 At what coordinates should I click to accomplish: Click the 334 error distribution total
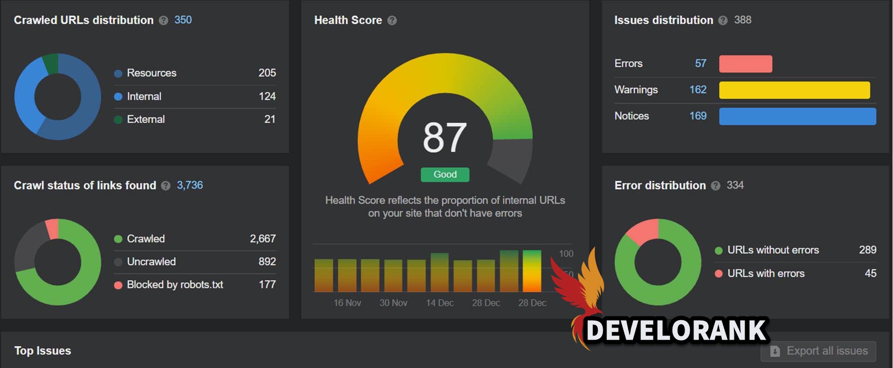click(735, 185)
